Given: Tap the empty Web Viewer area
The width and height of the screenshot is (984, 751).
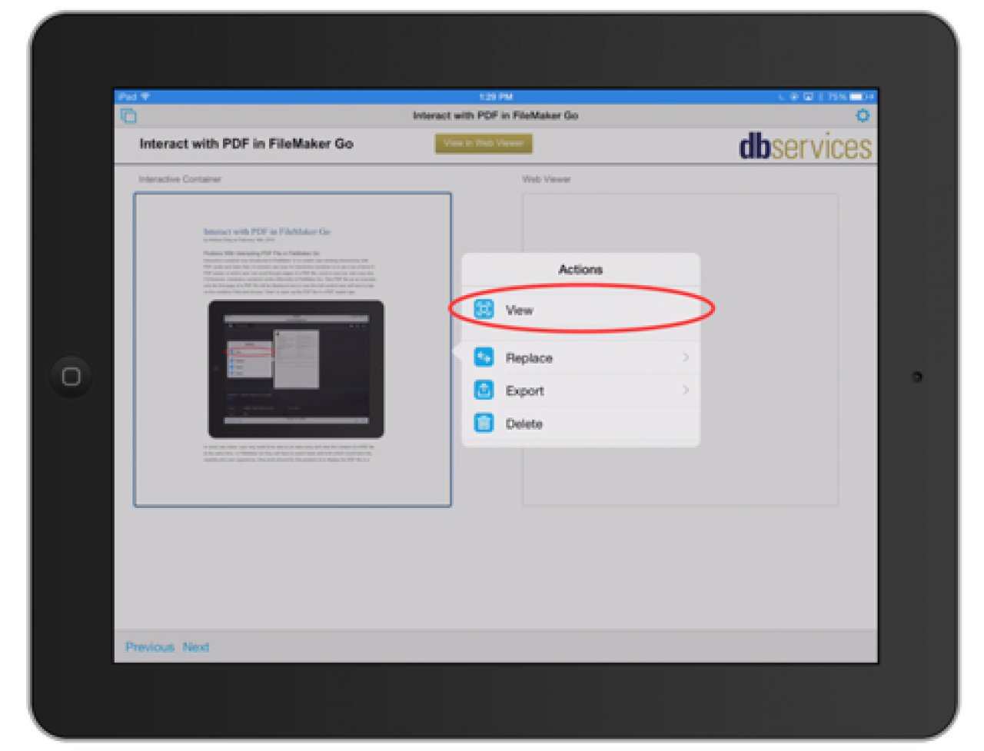Looking at the screenshot, I should [x=680, y=350].
